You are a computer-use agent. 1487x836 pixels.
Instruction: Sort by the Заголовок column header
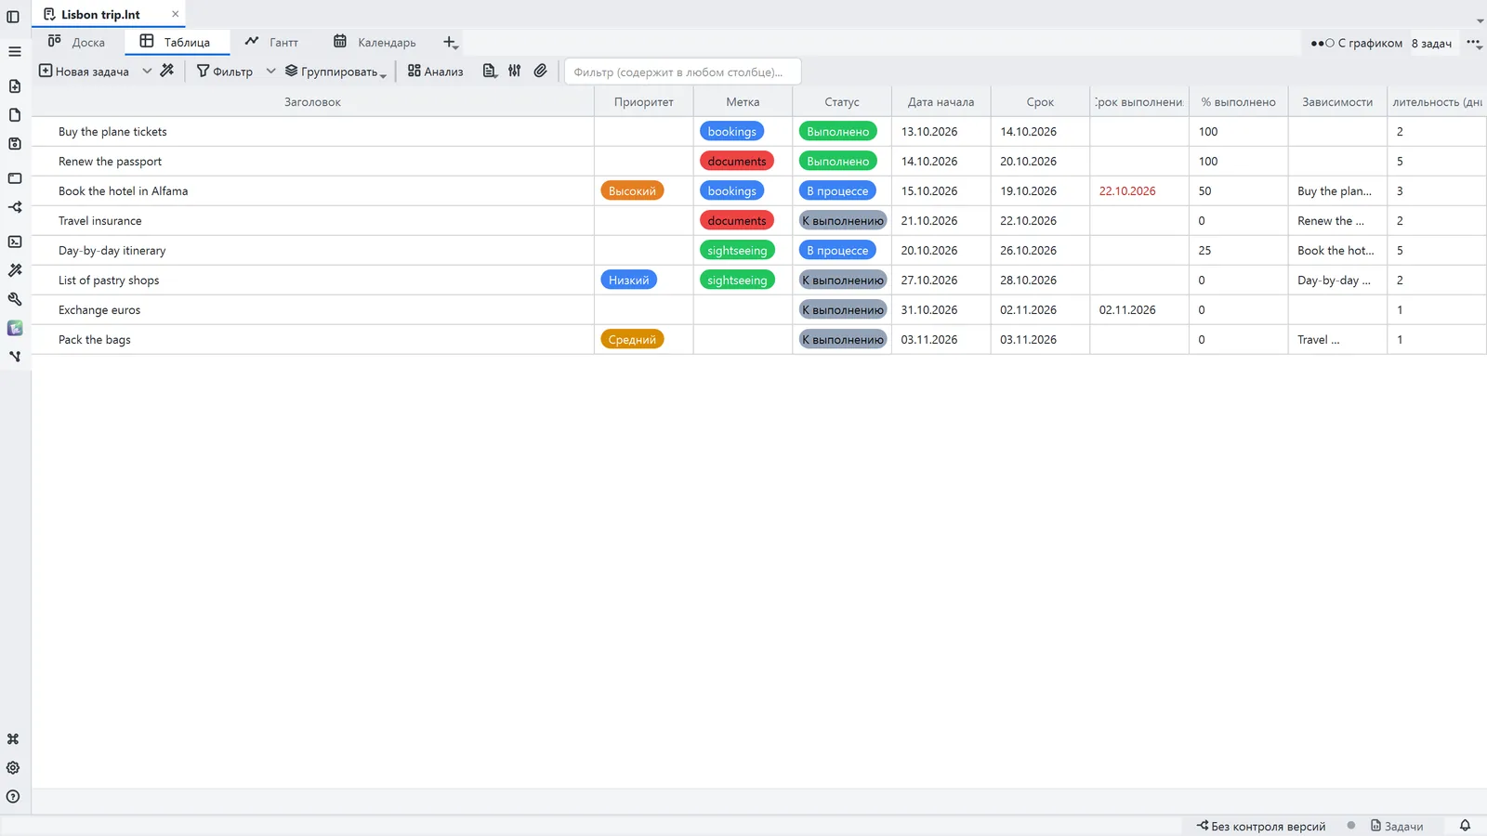pyautogui.click(x=312, y=102)
